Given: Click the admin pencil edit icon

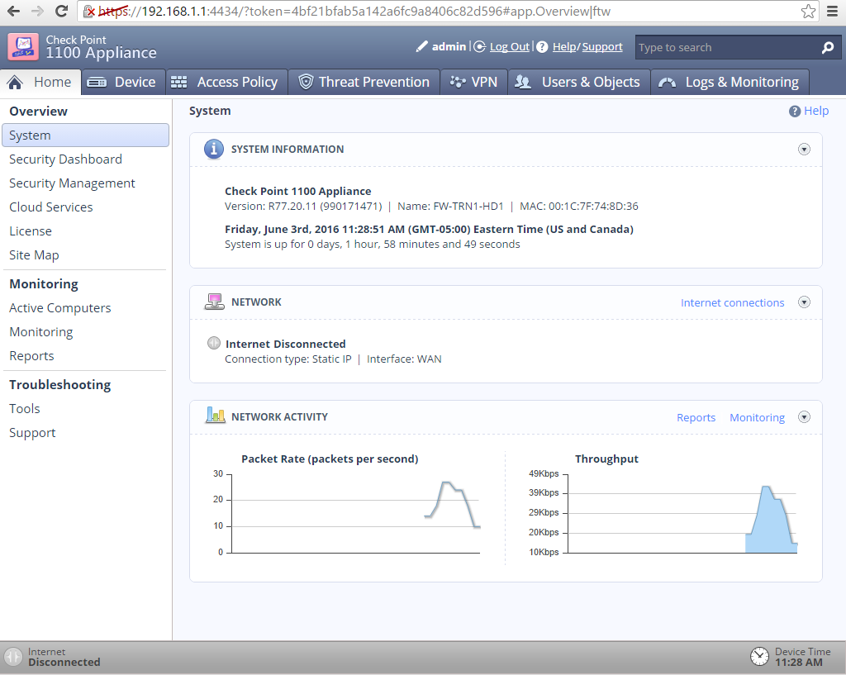Looking at the screenshot, I should tap(422, 46).
